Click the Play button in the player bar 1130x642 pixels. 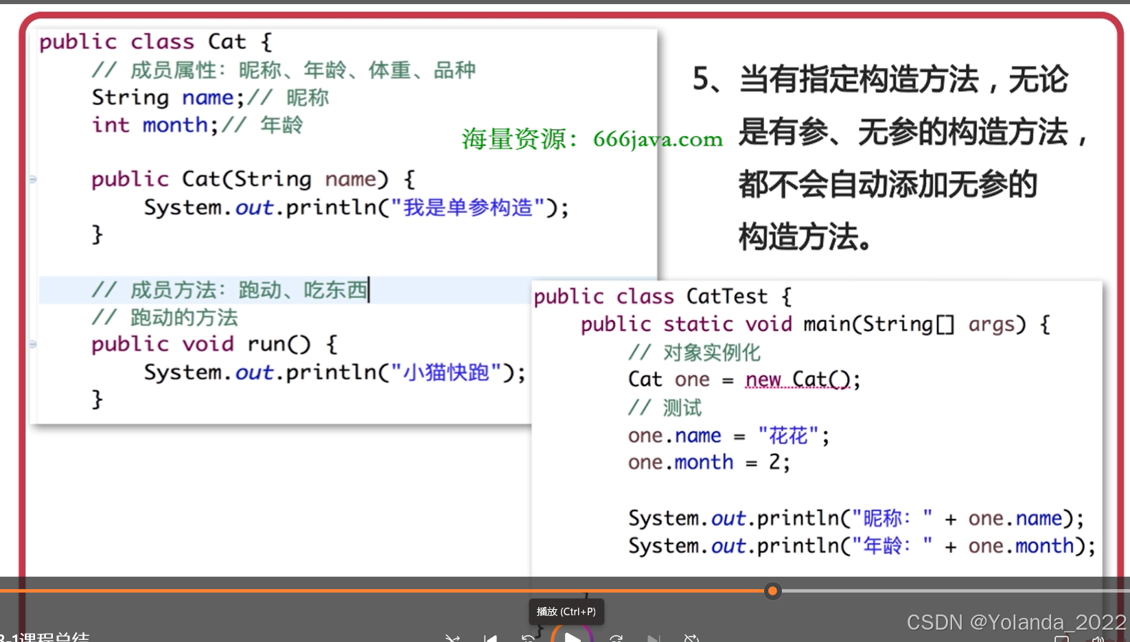[572, 635]
